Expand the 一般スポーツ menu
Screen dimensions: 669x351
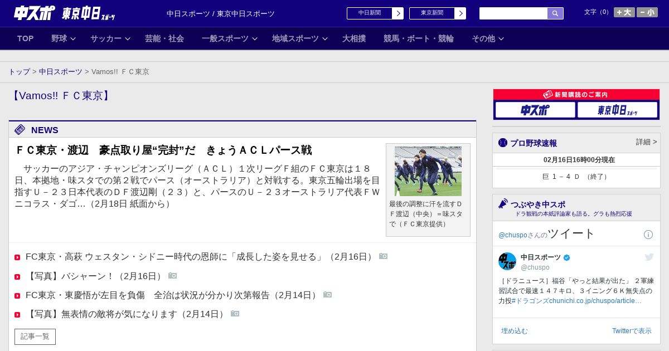click(x=230, y=38)
